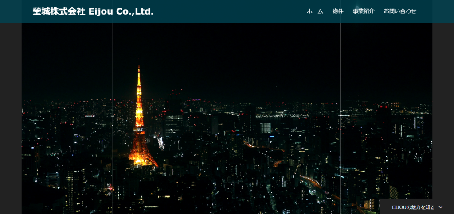
Task: Click the bright white-lit building in the skyline
Action: point(266,128)
